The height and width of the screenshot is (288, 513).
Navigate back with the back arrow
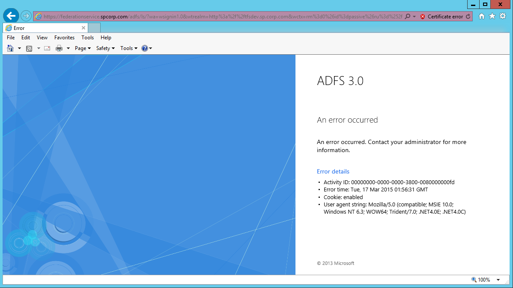(x=10, y=15)
